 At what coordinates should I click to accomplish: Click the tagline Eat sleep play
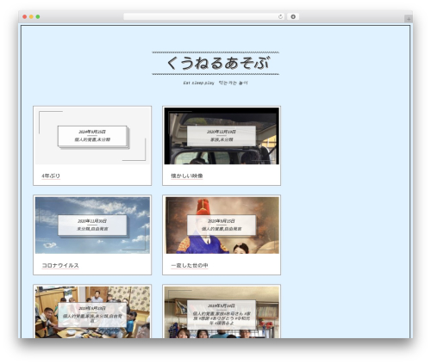pos(198,83)
